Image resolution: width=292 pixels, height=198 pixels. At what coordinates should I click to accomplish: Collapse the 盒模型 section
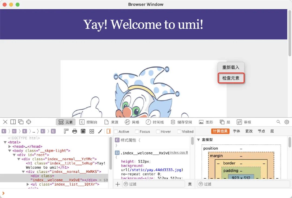coord(198,140)
